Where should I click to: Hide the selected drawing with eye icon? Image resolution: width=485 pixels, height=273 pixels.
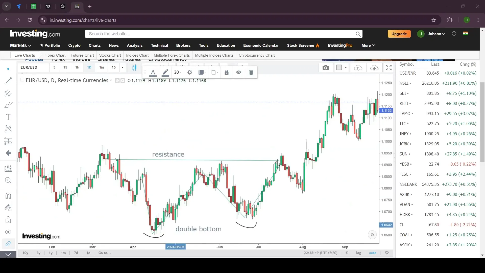(239, 72)
